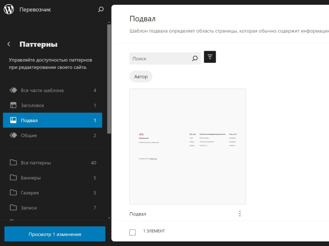
Task: Open Галерея pattern category
Action: 52,193
